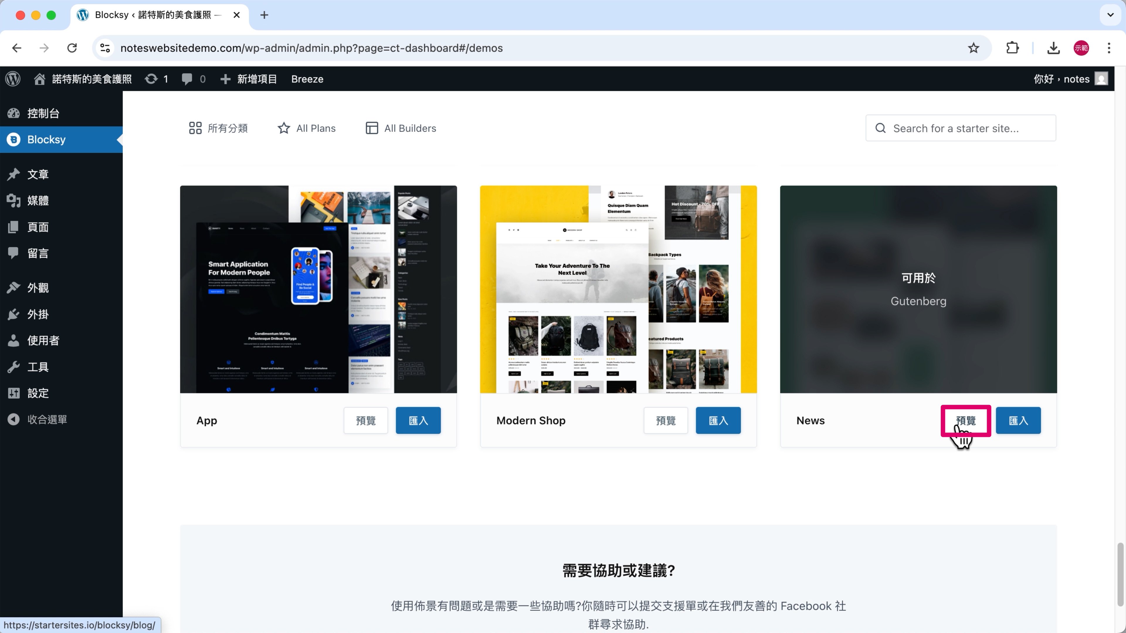The height and width of the screenshot is (633, 1126).
Task: Click 匯入 button for the App demo
Action: click(418, 420)
